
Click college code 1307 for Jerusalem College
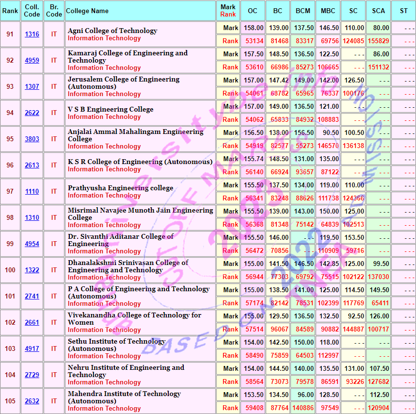tap(32, 87)
